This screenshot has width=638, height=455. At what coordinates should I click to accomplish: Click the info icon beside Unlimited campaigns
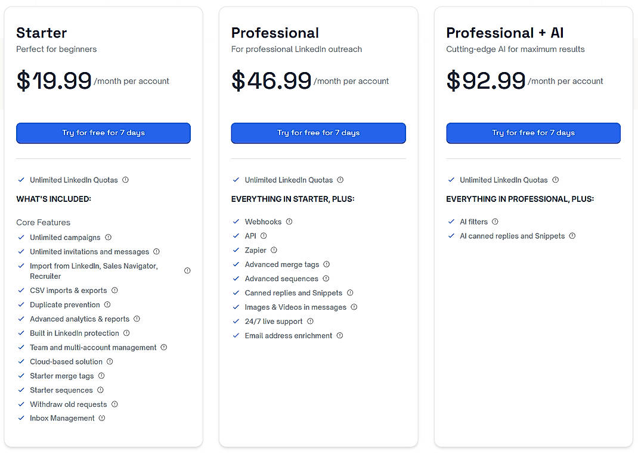pos(108,237)
